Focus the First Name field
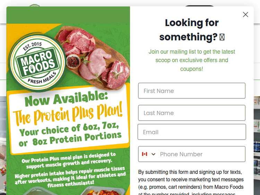260x195 pixels. point(192,91)
